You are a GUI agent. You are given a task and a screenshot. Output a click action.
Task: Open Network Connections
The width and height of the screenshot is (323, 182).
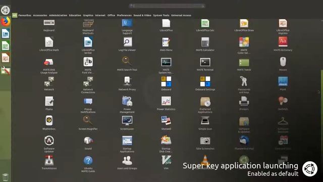[88, 85]
